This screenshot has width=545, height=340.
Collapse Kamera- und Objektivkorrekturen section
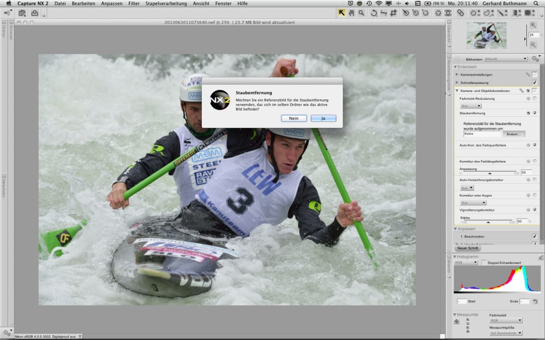coord(457,90)
